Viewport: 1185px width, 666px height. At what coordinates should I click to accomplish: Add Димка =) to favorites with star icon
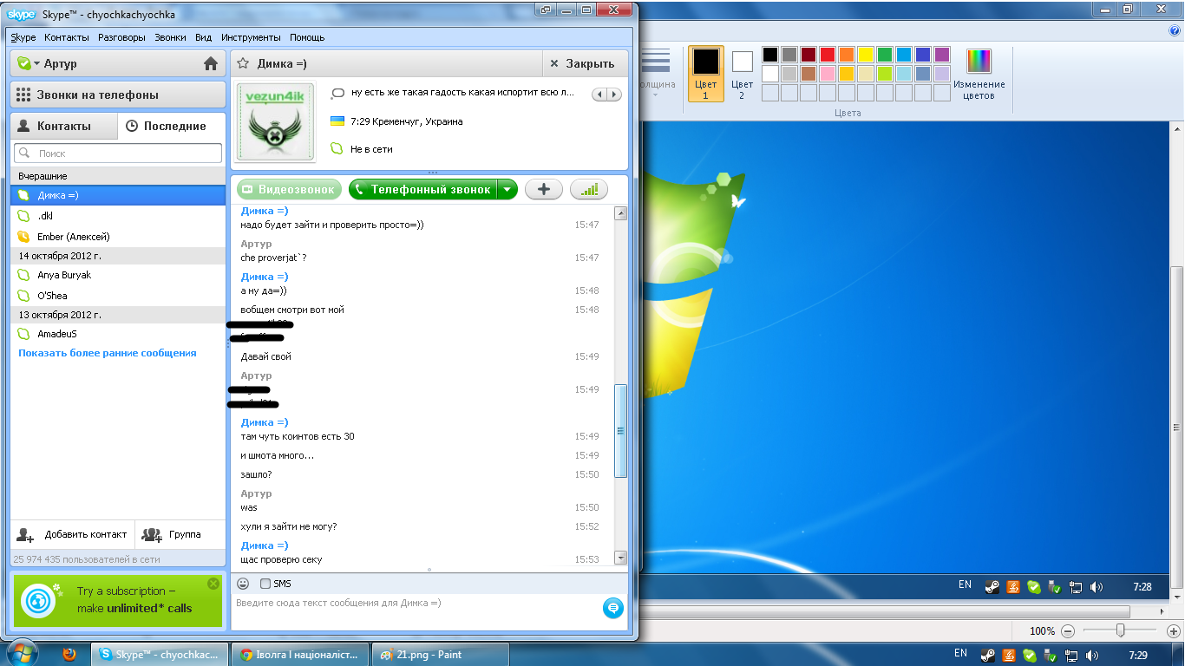[x=244, y=63]
